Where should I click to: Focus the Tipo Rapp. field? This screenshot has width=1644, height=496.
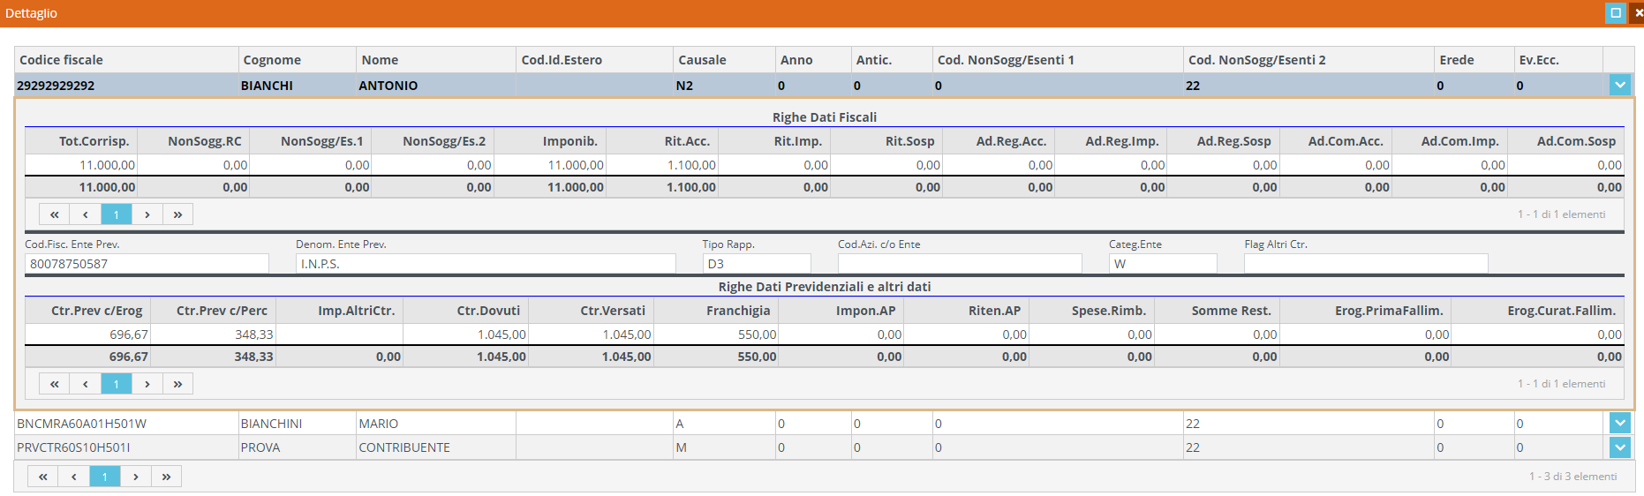point(757,264)
